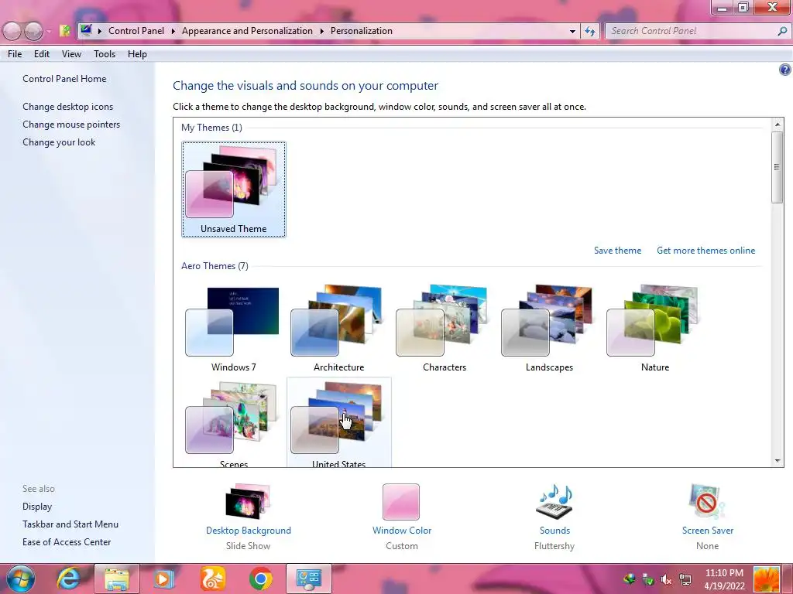Click the refresh button beside address bar
793x594 pixels.
tap(589, 31)
